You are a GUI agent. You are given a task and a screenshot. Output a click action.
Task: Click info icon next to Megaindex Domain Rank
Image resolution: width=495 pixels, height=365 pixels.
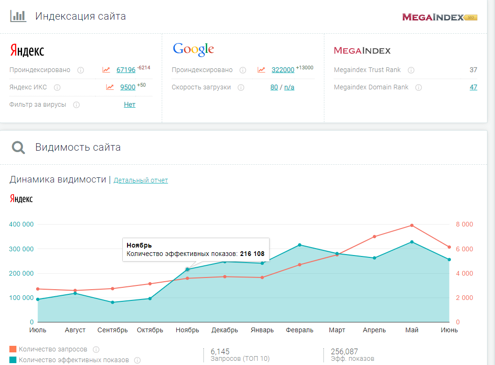click(x=419, y=88)
